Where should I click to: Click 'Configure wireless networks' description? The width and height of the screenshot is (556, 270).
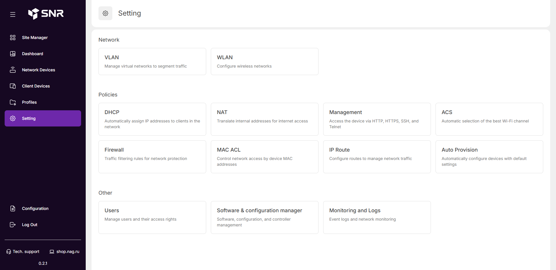[x=244, y=66]
